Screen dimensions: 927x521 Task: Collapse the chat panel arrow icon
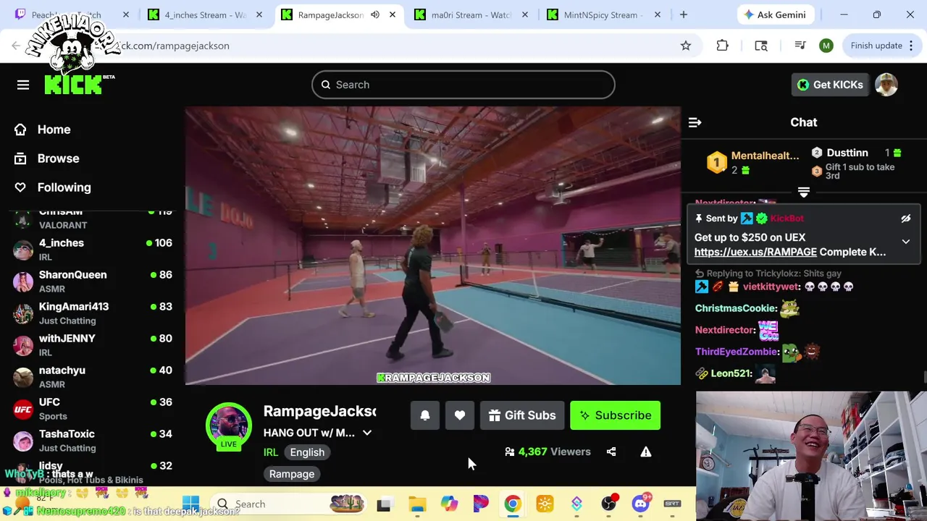point(695,122)
